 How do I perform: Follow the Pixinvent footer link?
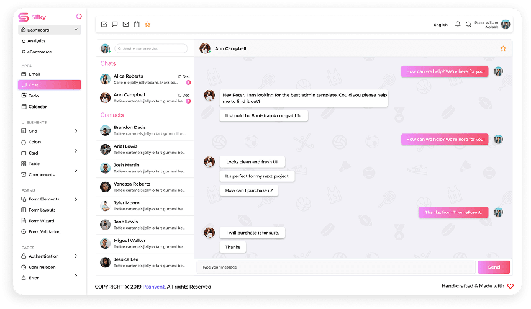click(153, 287)
